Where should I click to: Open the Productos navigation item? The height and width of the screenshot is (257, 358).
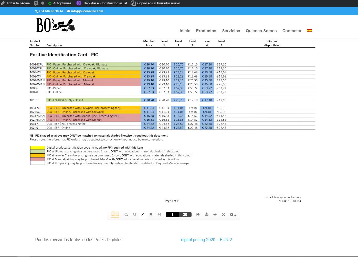[x=206, y=31]
